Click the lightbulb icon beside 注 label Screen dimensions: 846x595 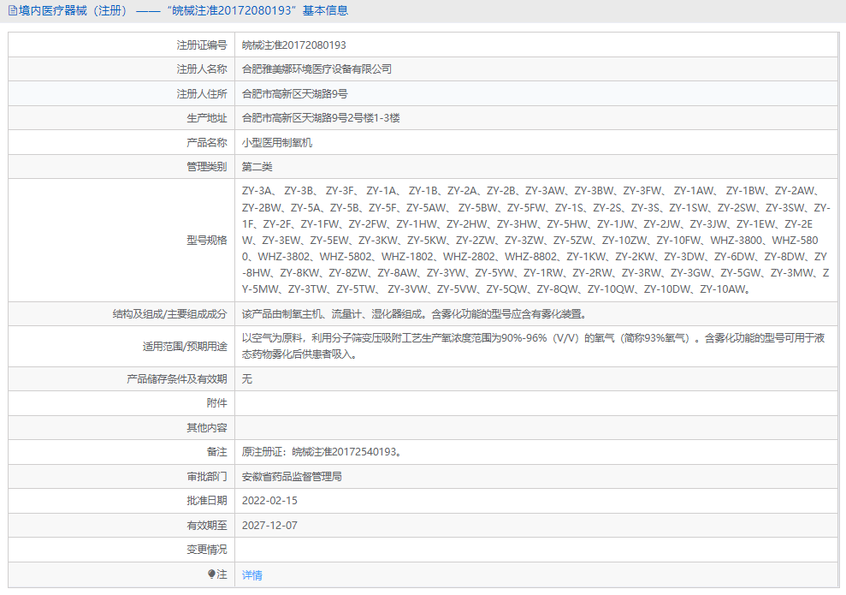213,574
